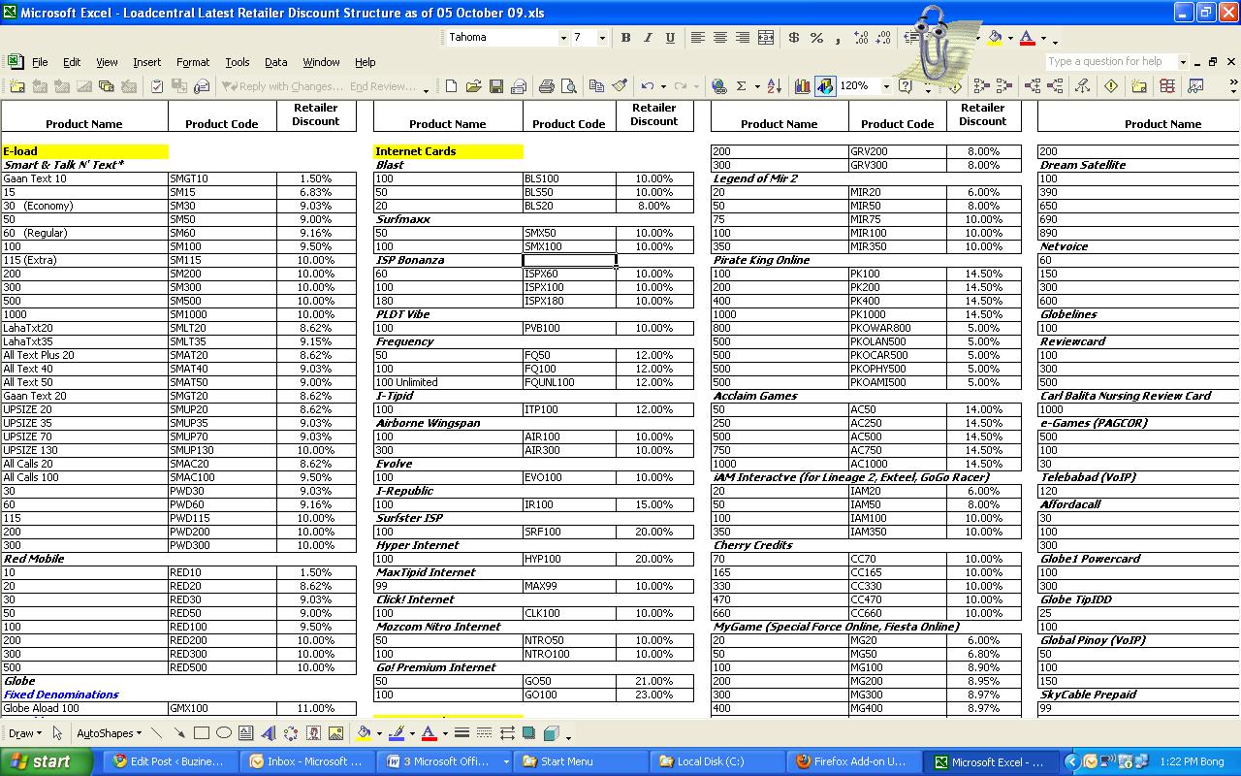Select the GO100 product code cell

coord(569,695)
